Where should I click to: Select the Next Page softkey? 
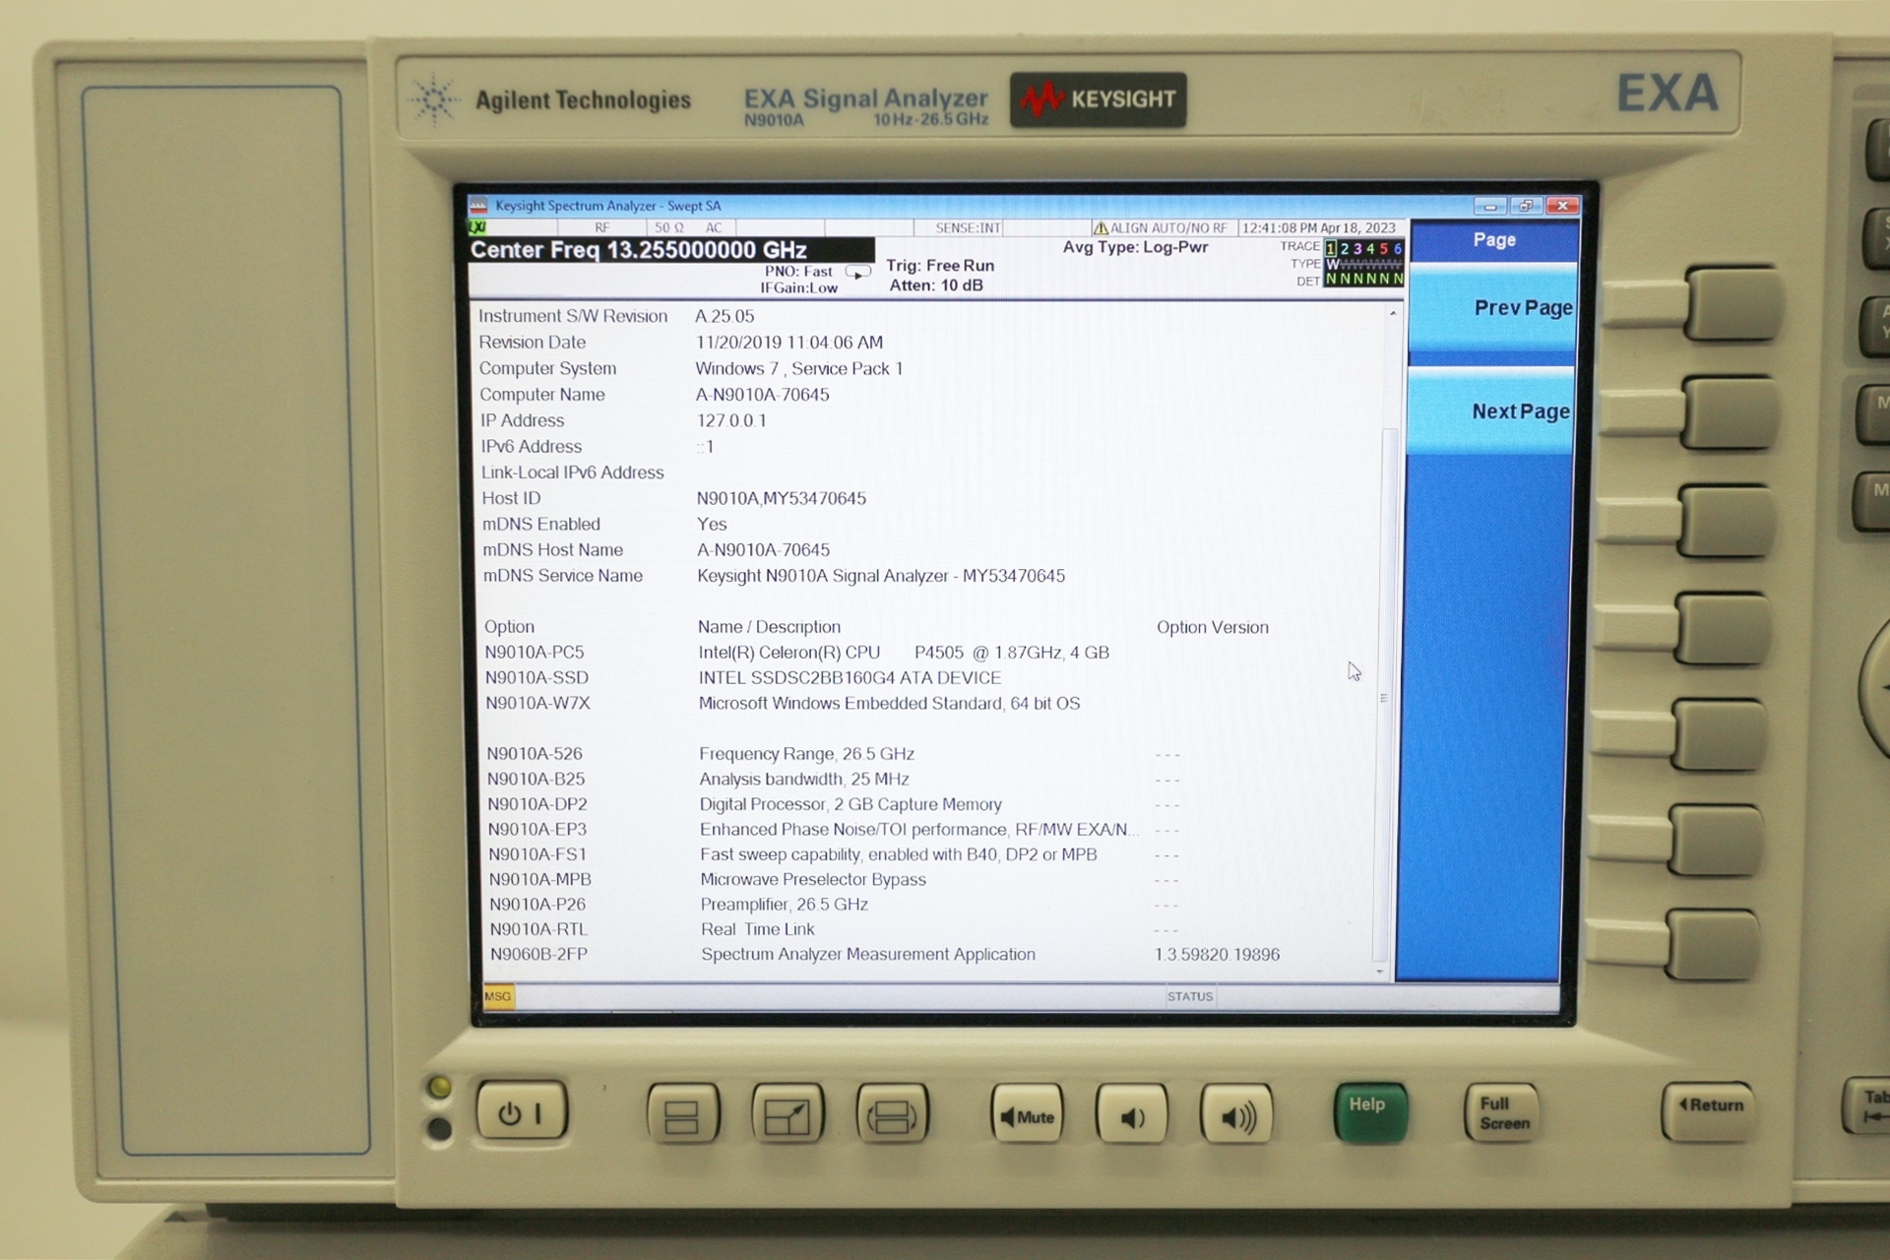[x=1490, y=411]
